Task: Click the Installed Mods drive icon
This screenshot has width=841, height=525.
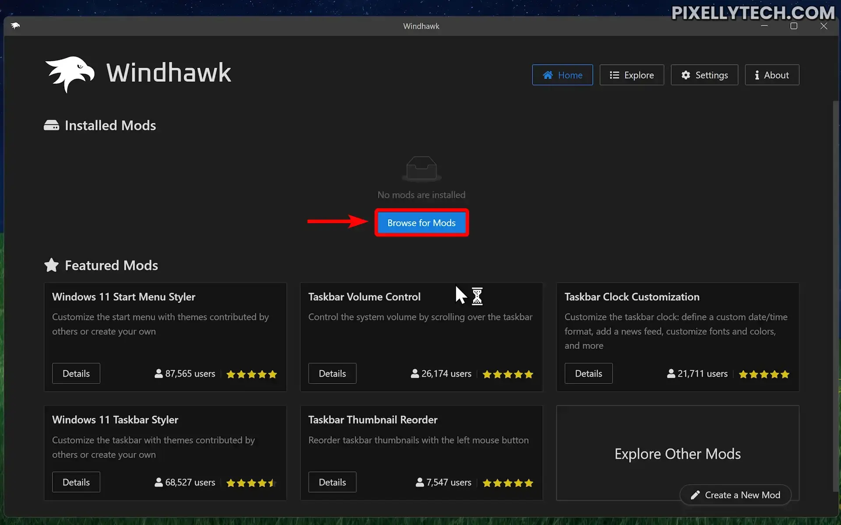Action: pos(51,126)
